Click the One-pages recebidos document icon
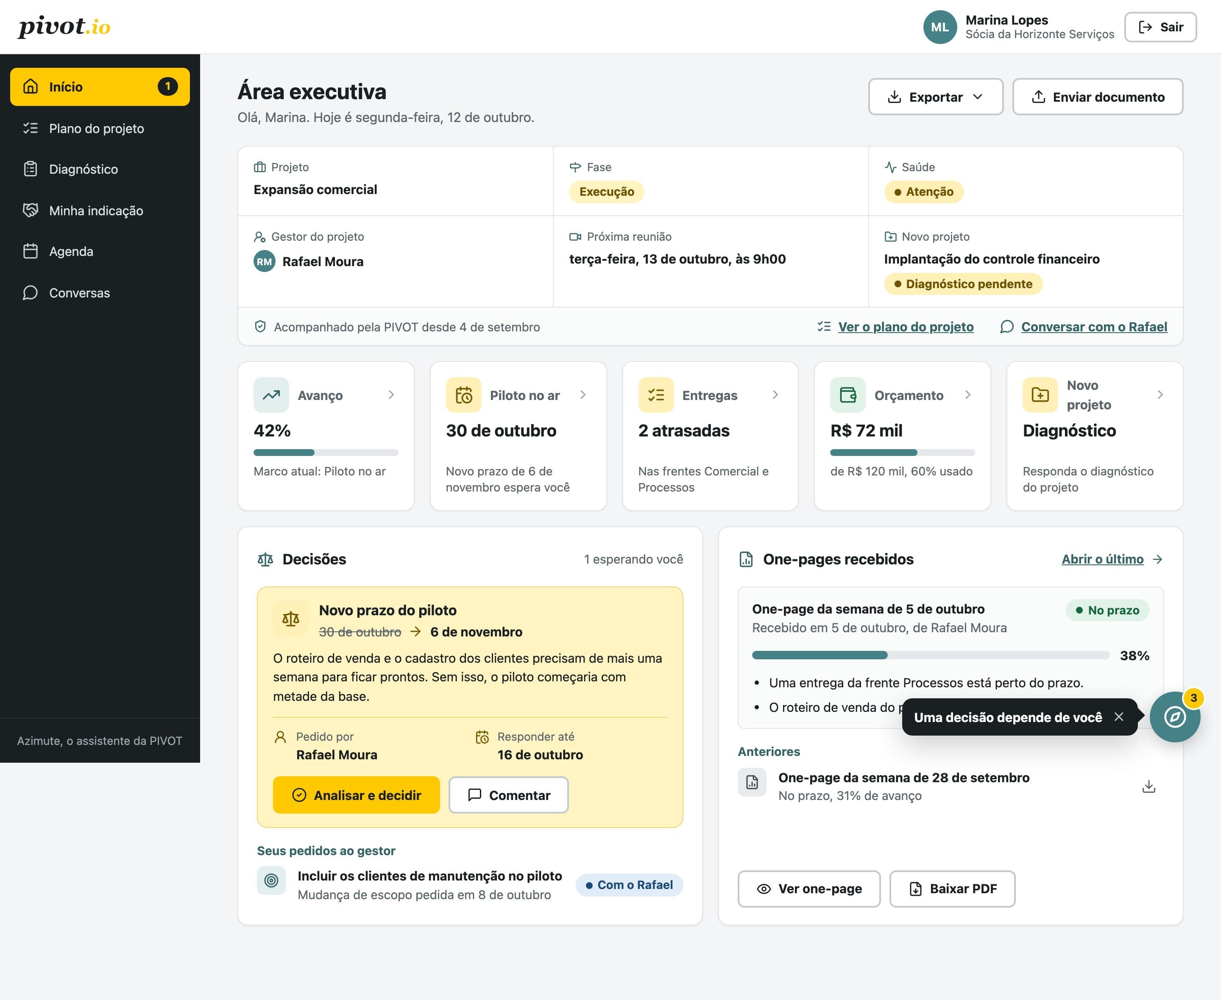1221x1000 pixels. pyautogui.click(x=746, y=559)
